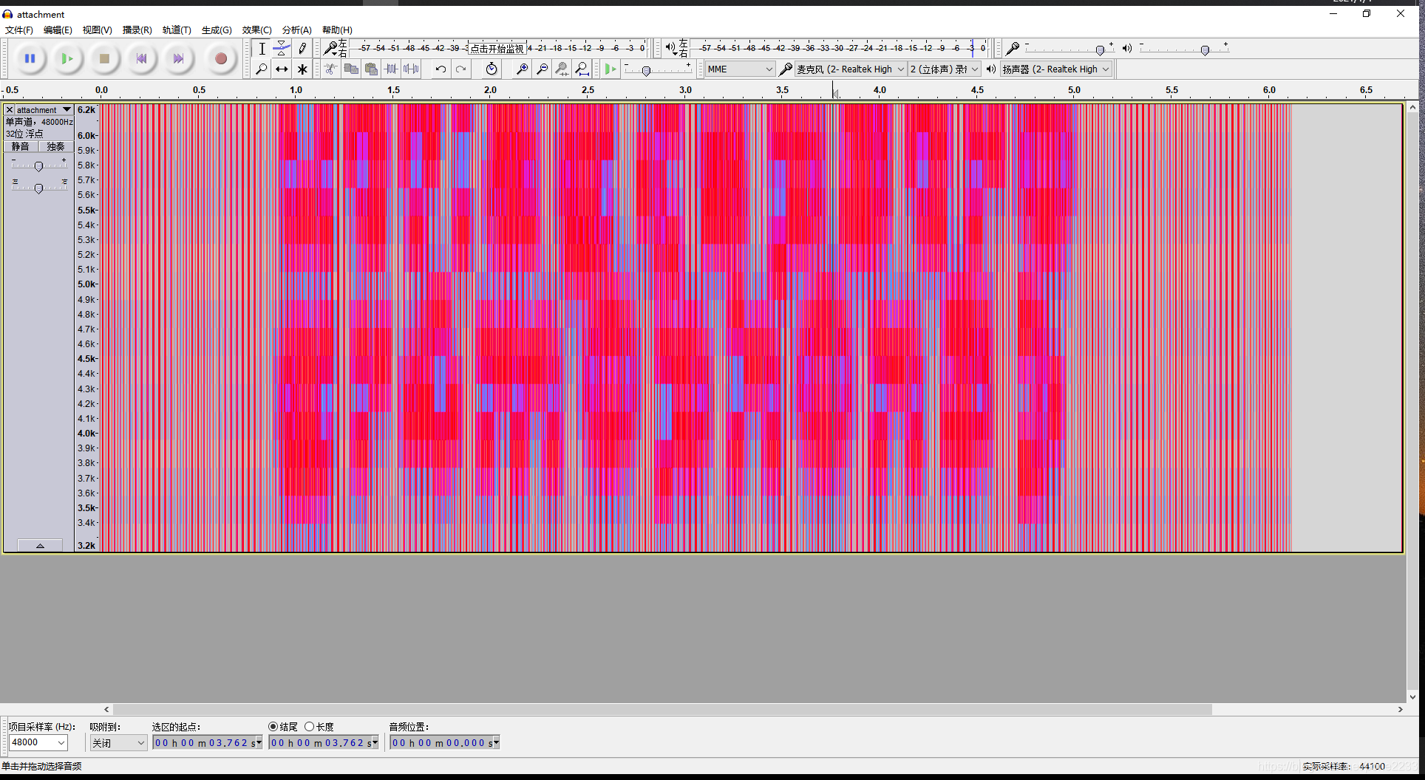The height and width of the screenshot is (780, 1425).
Task: Redo the last undone action
Action: coord(460,69)
